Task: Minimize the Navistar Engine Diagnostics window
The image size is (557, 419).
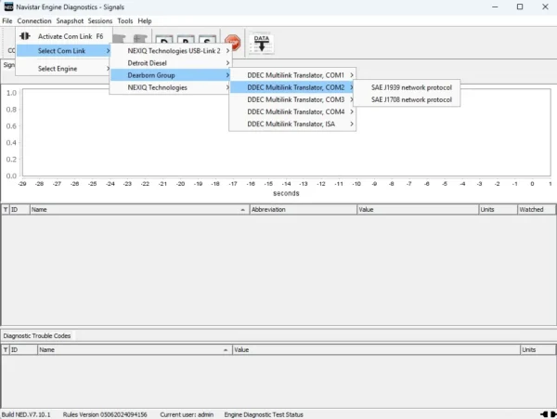Action: 495,7
